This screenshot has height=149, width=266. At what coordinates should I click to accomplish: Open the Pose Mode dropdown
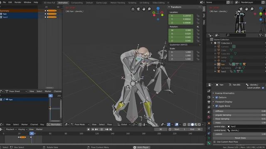pos(80,125)
